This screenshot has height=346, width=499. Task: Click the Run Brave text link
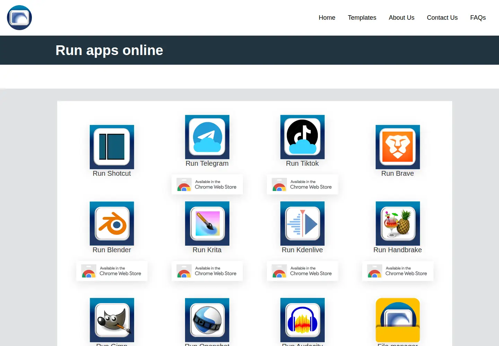tap(398, 173)
